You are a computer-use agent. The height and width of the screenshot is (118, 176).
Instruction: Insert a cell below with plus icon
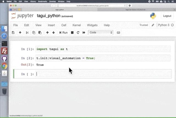click(x=20, y=32)
